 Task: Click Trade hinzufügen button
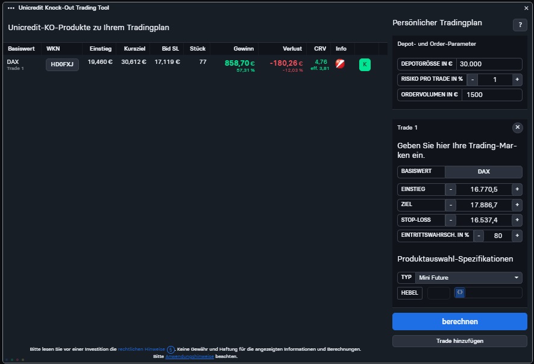(x=460, y=341)
